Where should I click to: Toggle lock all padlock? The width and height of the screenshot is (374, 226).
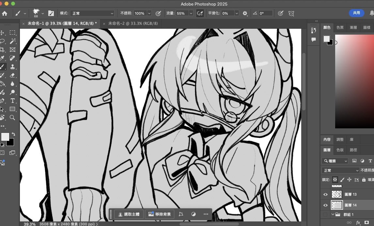tap(364, 180)
